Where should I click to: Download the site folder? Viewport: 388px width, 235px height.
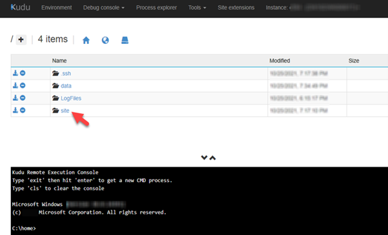tap(15, 110)
